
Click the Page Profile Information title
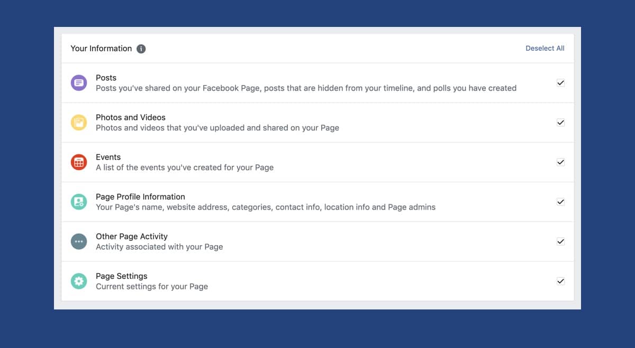[140, 196]
